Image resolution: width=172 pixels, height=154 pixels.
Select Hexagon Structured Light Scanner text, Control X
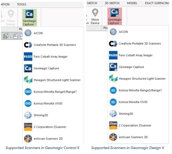point(57,80)
